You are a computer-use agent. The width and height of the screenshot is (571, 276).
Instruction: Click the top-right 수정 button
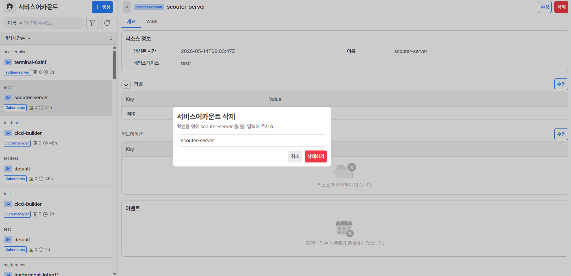(x=545, y=7)
